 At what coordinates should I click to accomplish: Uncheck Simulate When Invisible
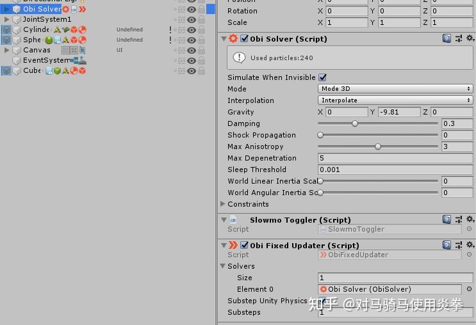click(x=322, y=77)
